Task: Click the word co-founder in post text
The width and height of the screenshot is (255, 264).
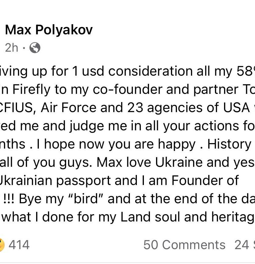Action: coord(127,89)
